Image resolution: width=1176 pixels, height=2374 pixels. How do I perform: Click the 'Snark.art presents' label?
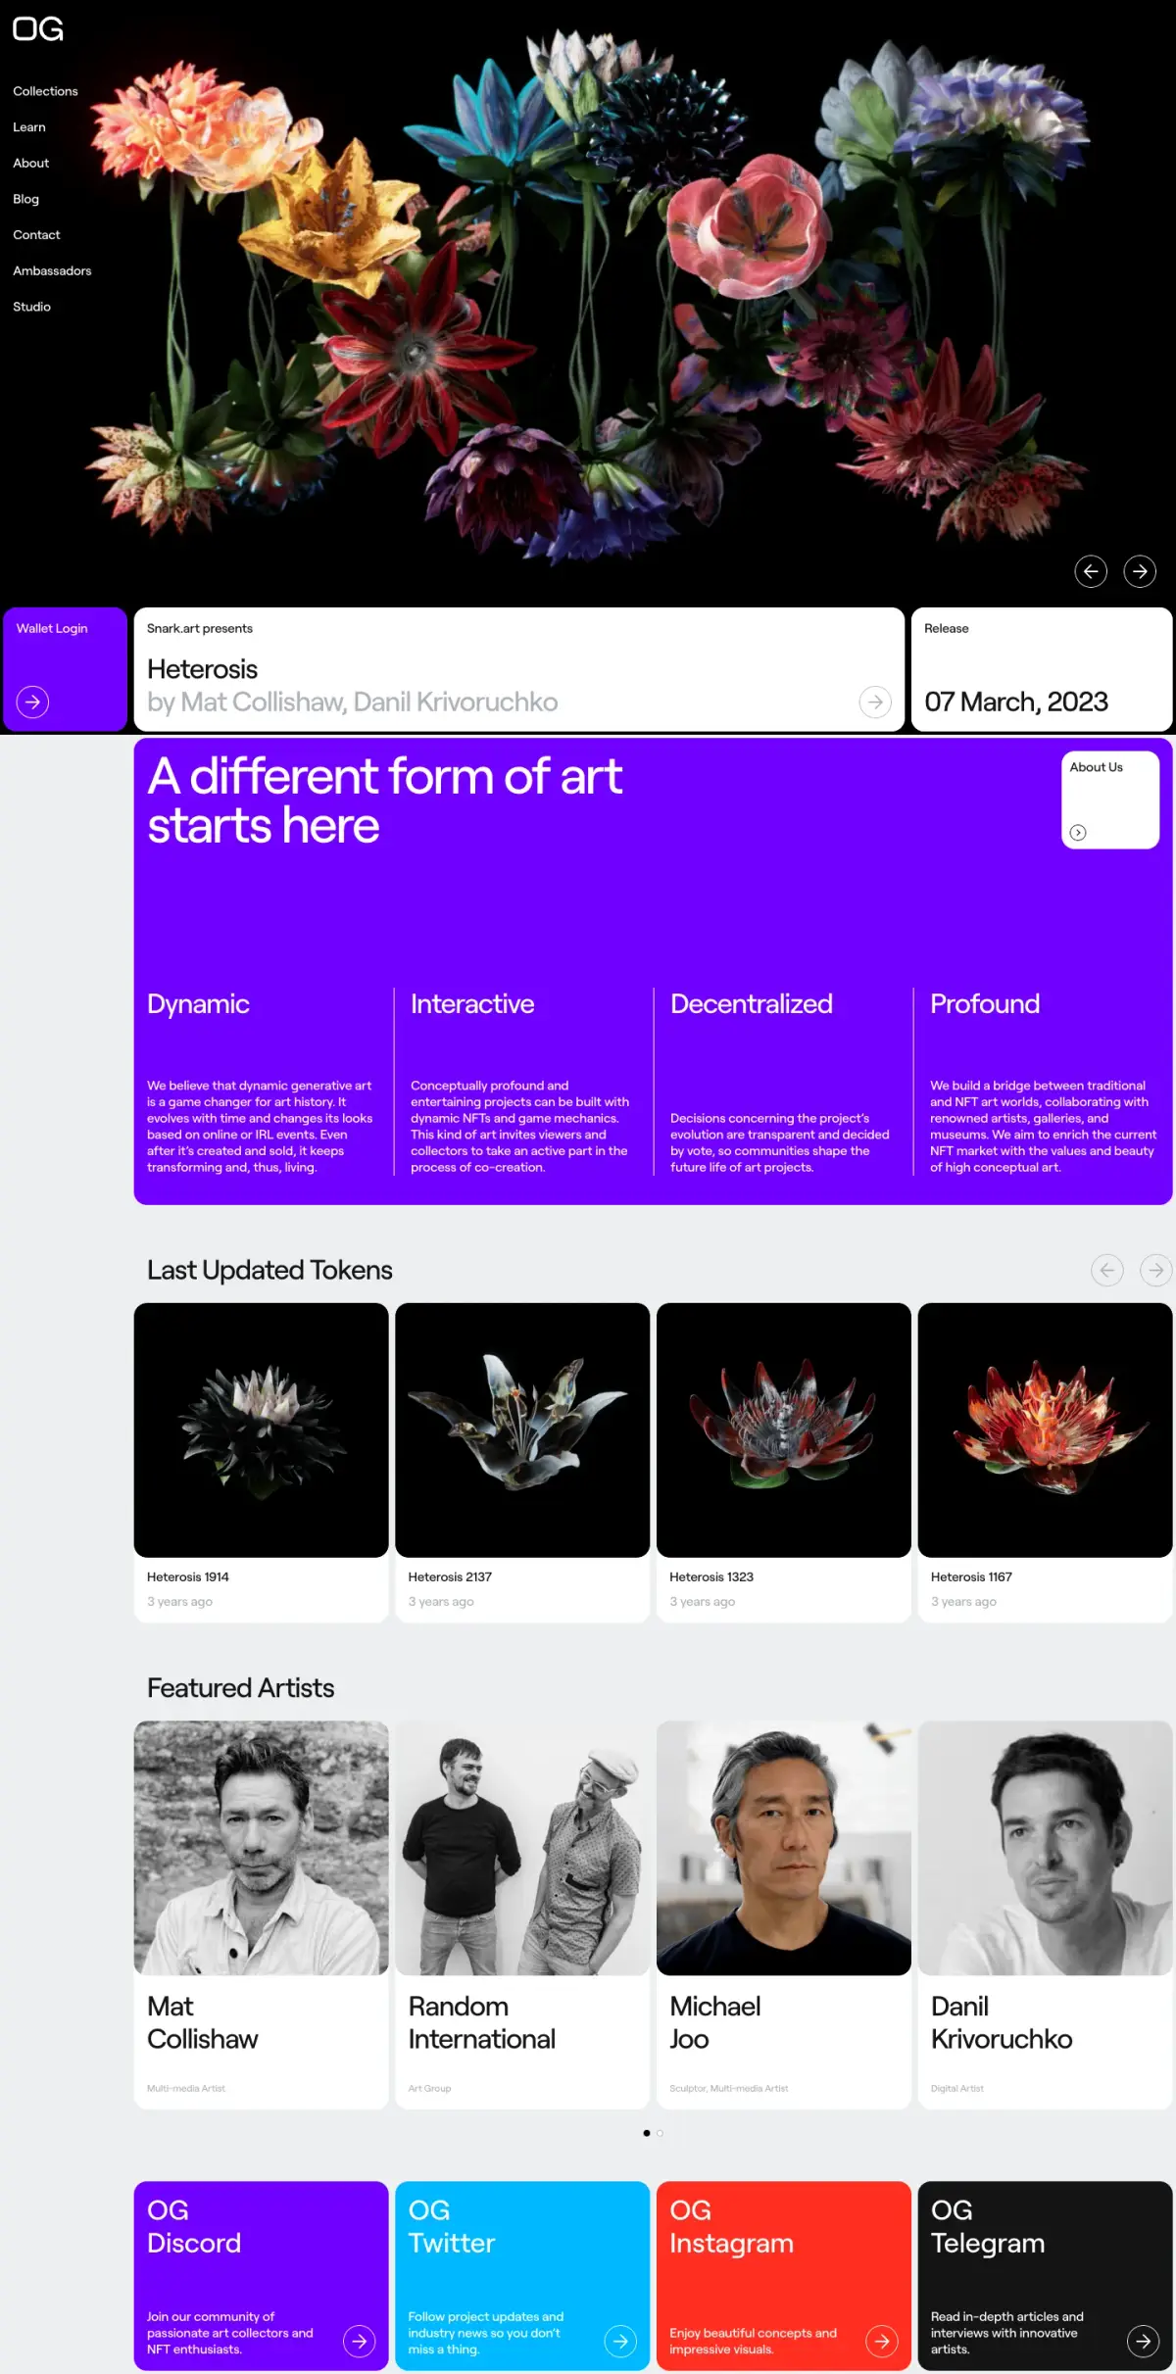click(200, 628)
